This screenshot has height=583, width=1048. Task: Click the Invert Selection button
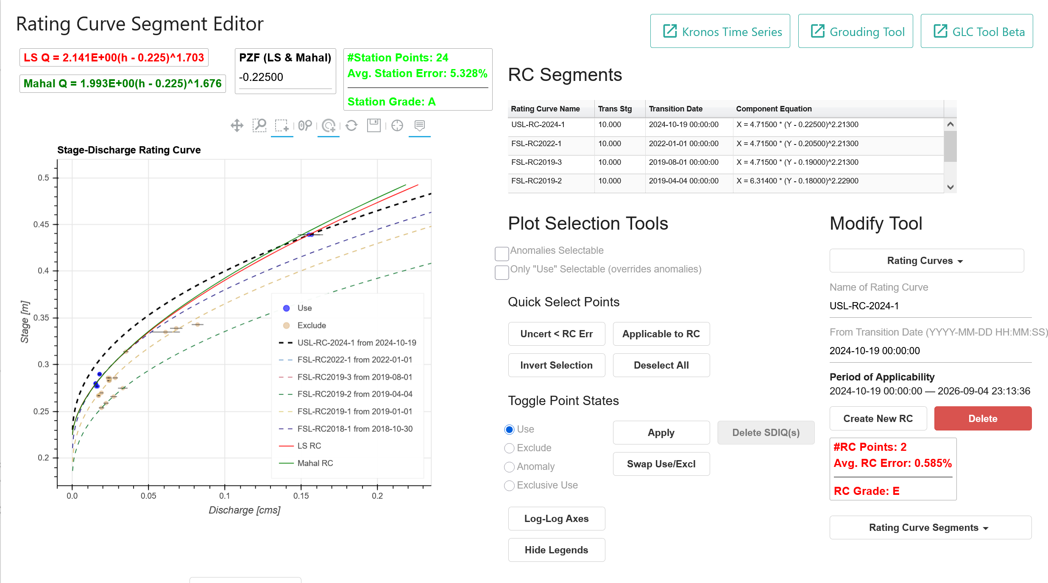pos(556,365)
